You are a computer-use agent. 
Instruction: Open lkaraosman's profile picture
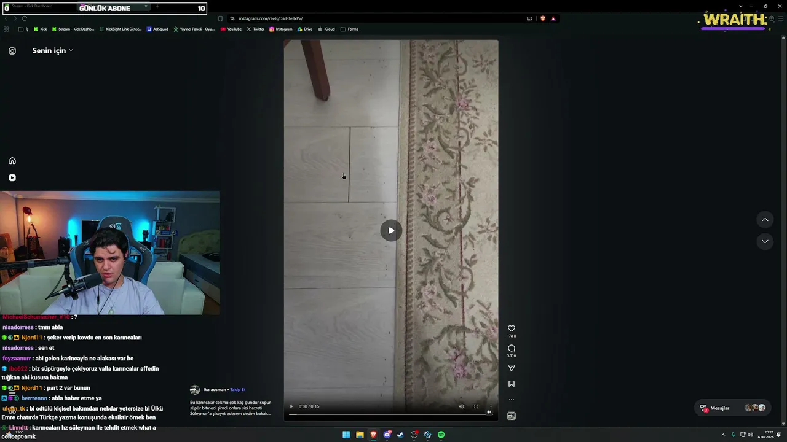coord(195,390)
